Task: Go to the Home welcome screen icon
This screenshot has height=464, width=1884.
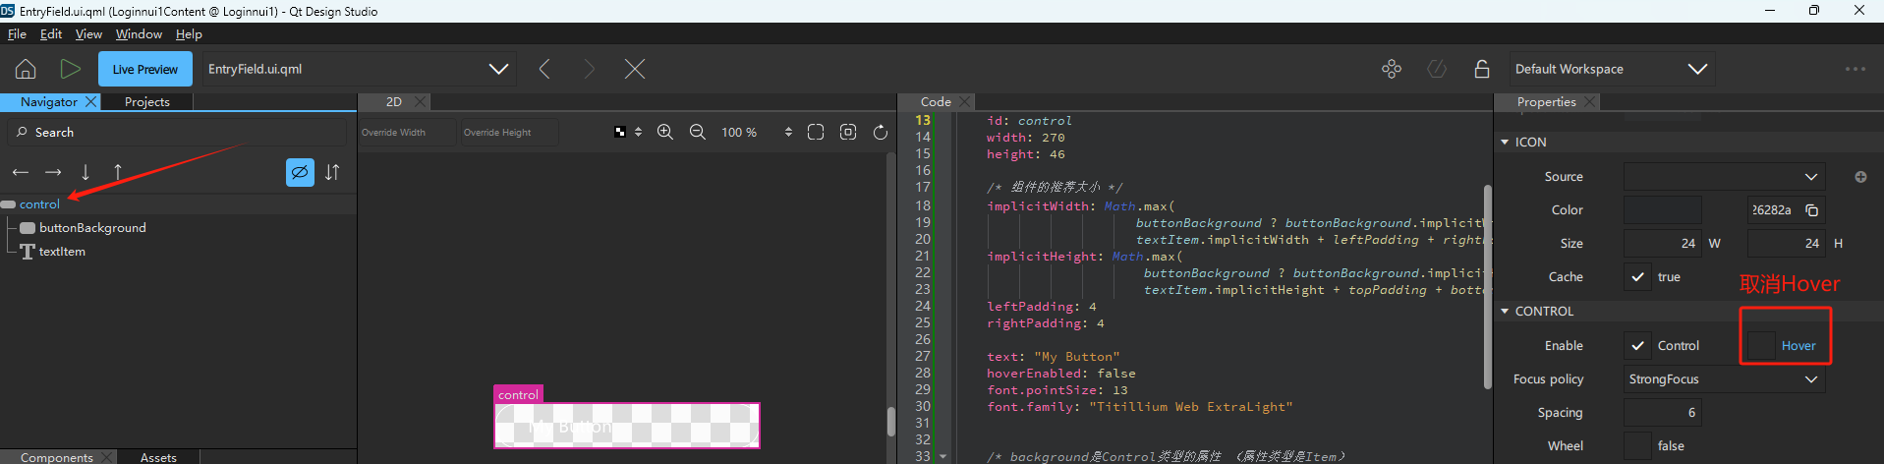Action: pos(26,69)
